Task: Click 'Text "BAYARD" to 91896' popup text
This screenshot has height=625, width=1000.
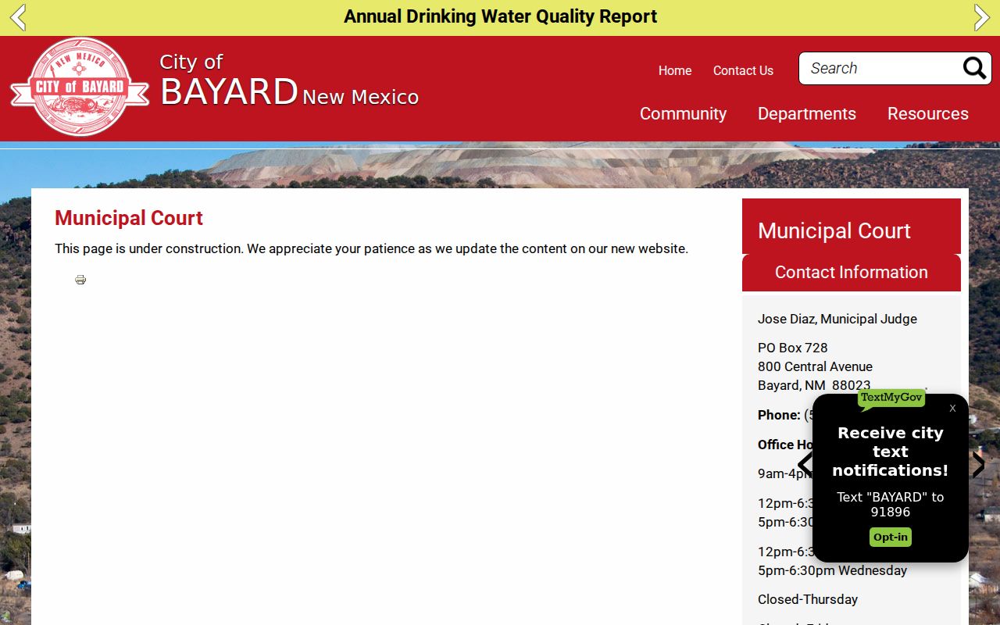Action: [x=891, y=505]
